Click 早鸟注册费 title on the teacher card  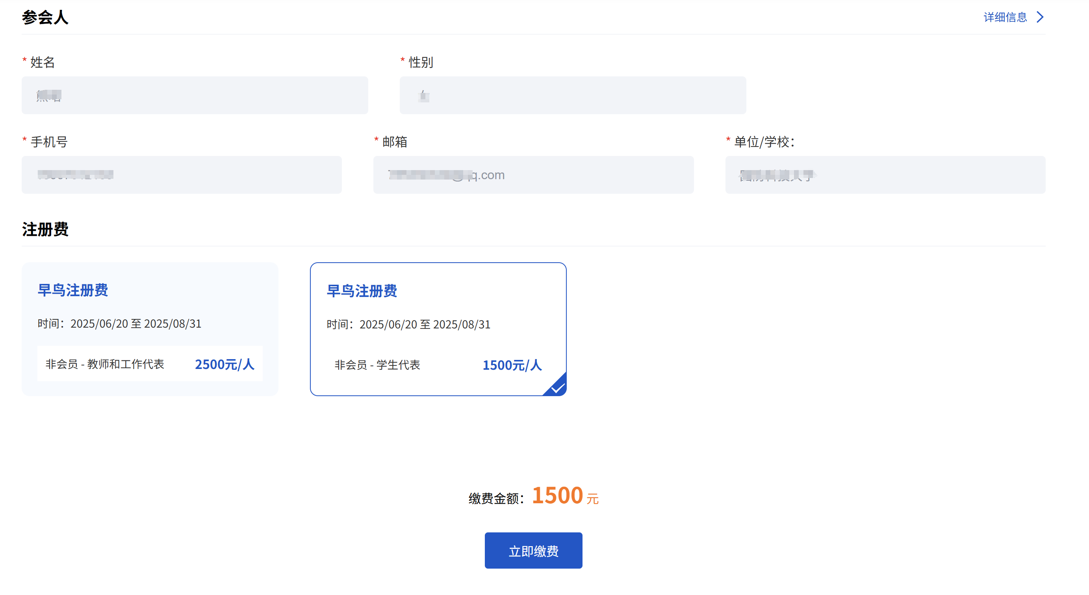(73, 290)
